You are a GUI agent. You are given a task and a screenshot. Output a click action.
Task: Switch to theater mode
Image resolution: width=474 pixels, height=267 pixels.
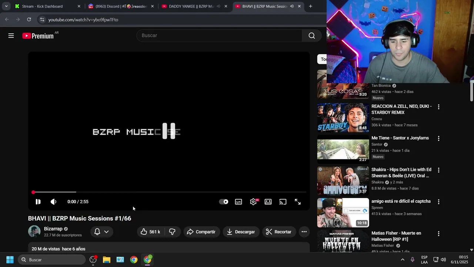(268, 202)
